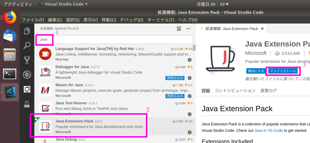Click Visual Studio Code dock icon
This screenshot has width=310, height=143.
click(10, 92)
